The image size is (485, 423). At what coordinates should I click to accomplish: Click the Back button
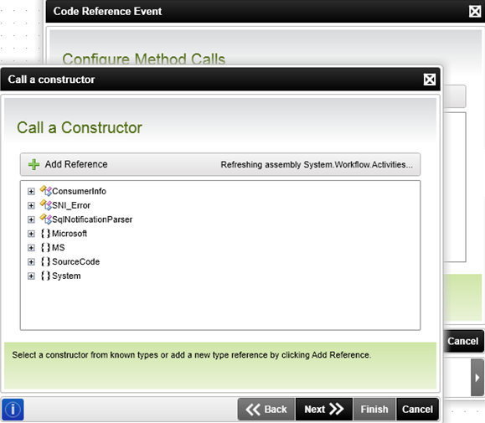(266, 410)
